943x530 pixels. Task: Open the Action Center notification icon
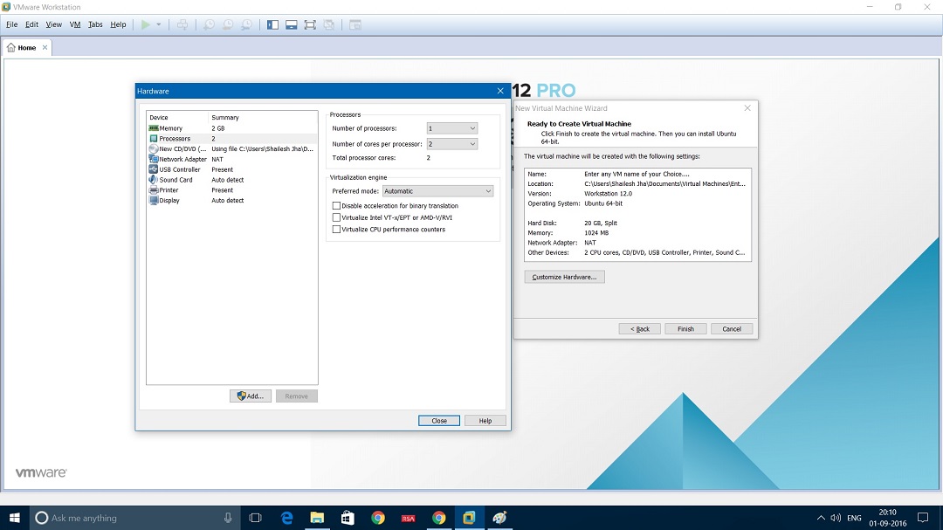(923, 518)
